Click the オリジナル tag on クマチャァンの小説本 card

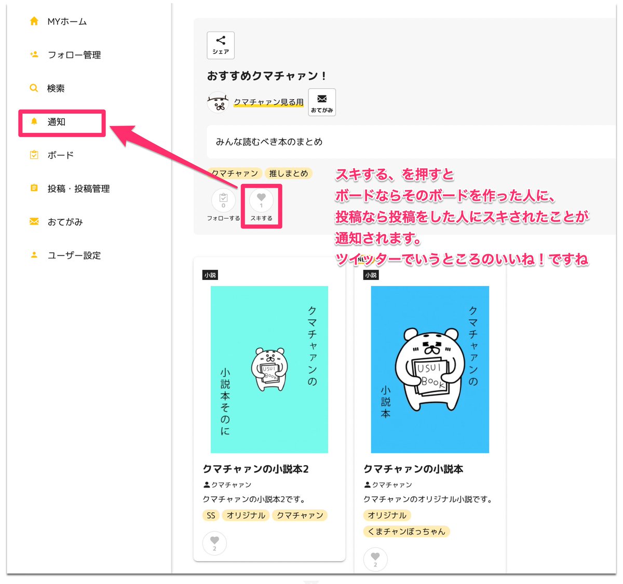pyautogui.click(x=387, y=515)
